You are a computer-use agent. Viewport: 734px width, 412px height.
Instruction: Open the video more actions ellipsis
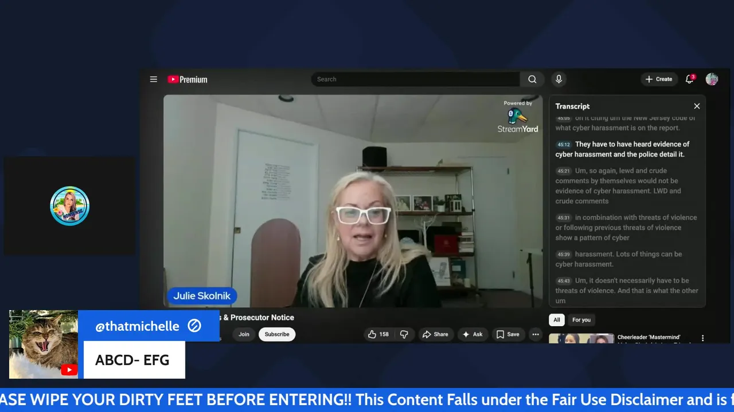click(536, 334)
